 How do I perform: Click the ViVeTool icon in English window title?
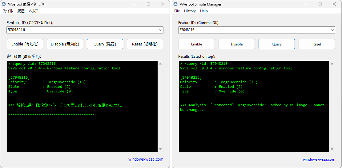pyautogui.click(x=175, y=4)
